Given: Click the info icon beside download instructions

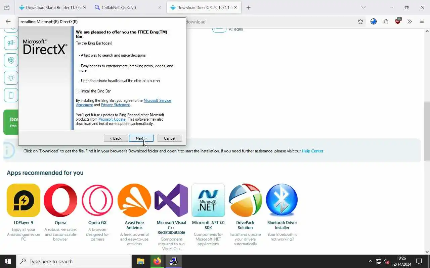Looking at the screenshot, I should [9, 151].
